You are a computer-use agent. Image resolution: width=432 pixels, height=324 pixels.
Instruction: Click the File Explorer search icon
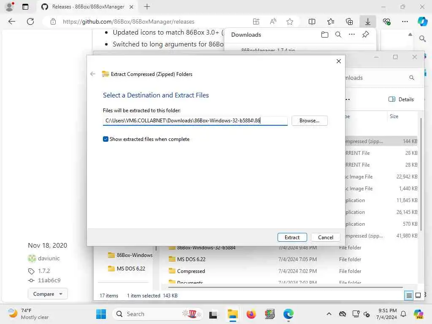click(412, 78)
